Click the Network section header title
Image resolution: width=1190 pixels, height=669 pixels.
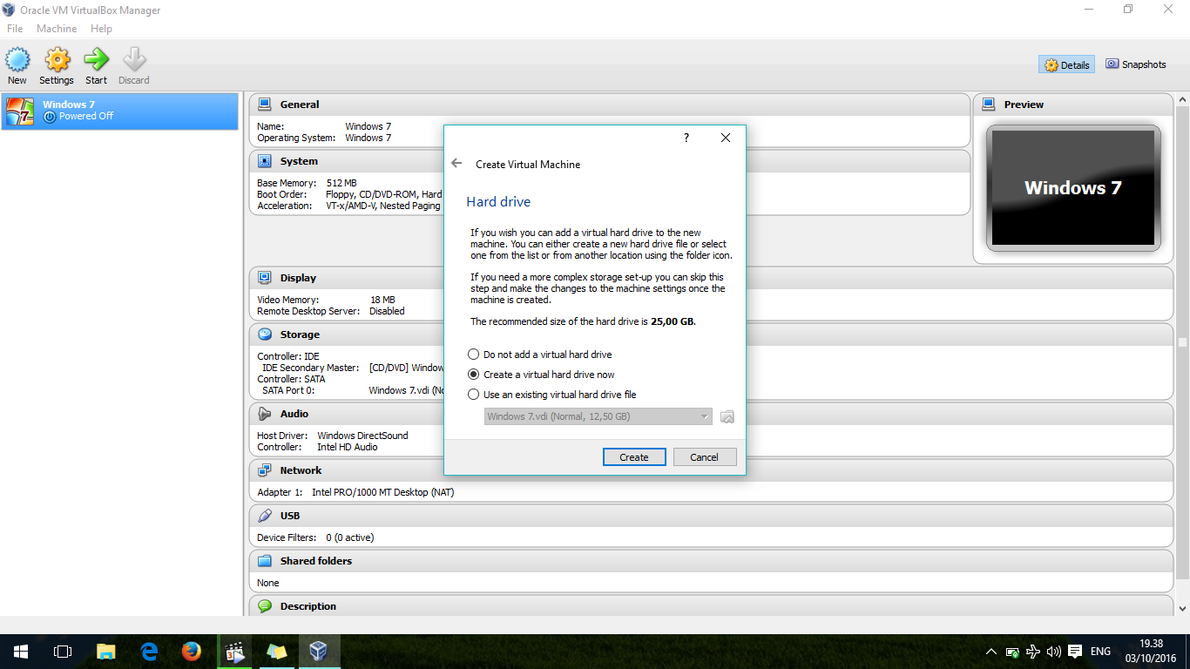point(301,470)
